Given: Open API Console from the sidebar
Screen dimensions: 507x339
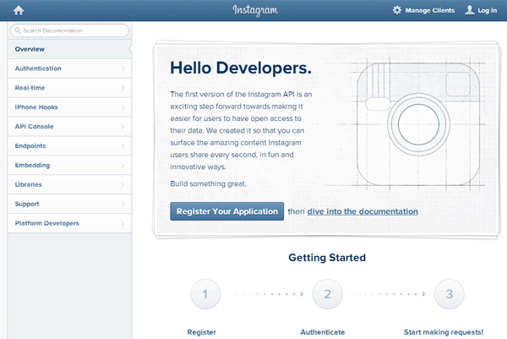Looking at the screenshot, I should [69, 127].
